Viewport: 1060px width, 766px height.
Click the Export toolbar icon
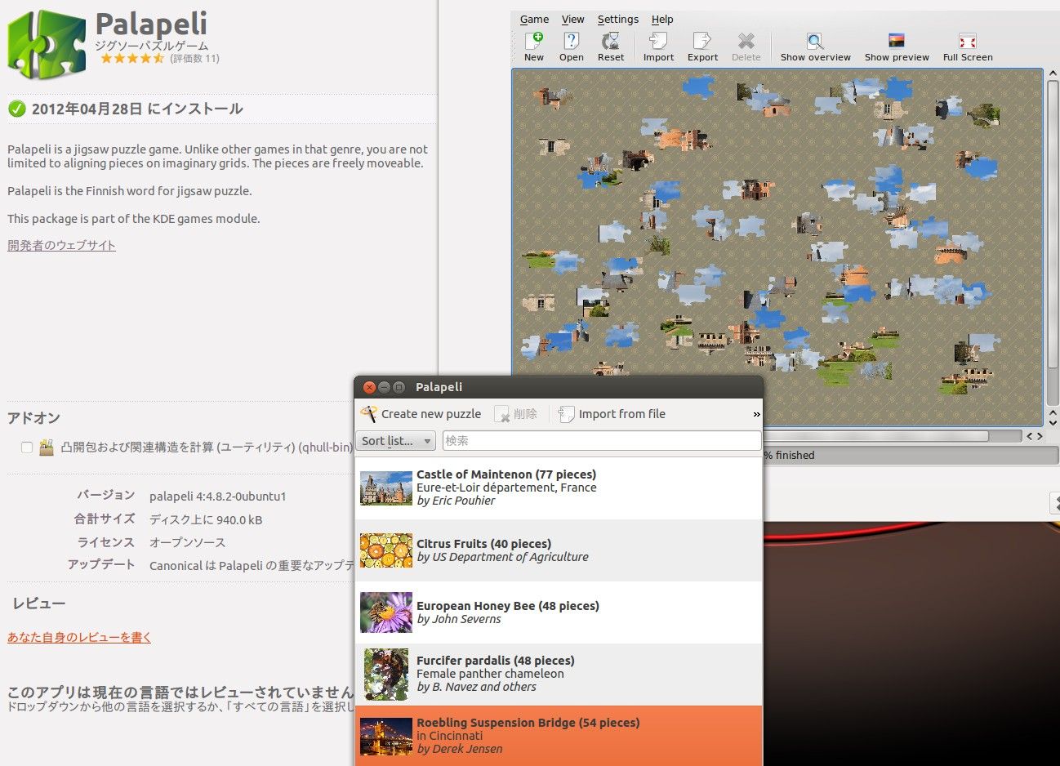point(702,41)
